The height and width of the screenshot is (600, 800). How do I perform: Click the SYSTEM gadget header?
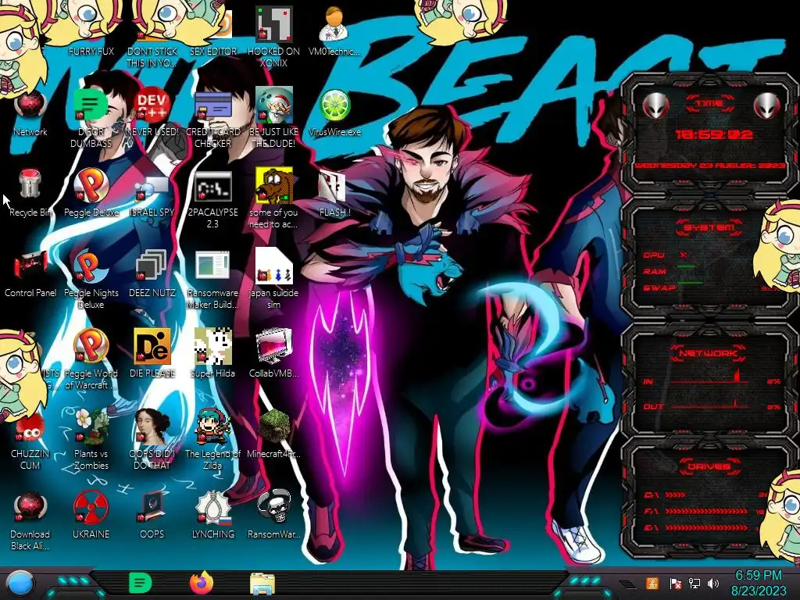point(709,227)
